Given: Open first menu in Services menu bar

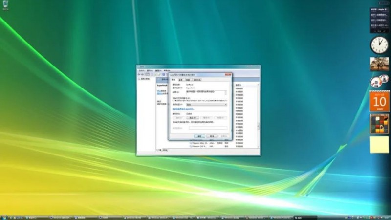Looking at the screenshot, I should pos(141,70).
